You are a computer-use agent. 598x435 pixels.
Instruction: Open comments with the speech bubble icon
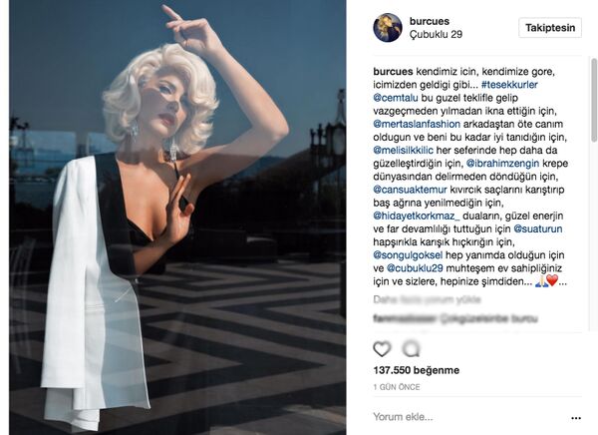tap(411, 348)
